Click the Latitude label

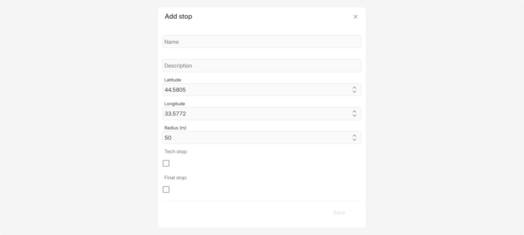[172, 80]
